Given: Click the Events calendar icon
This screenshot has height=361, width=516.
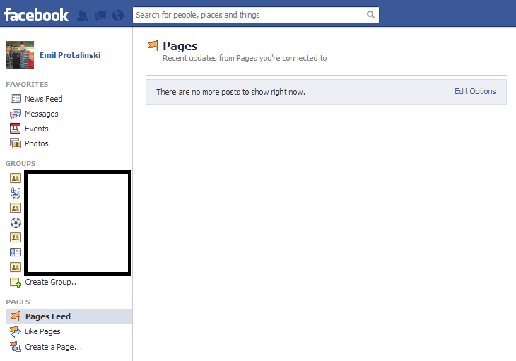Looking at the screenshot, I should (x=16, y=129).
